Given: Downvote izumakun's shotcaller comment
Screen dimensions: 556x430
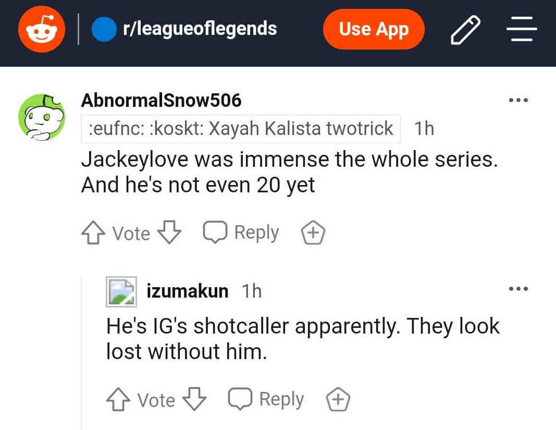Looking at the screenshot, I should 194,400.
